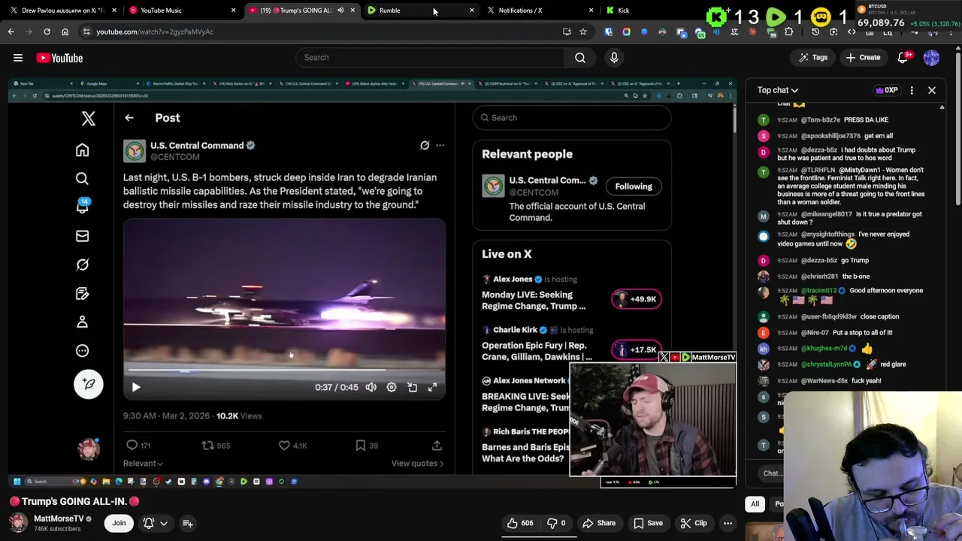Click the X logo in the shared screen
Viewport: 962px width, 541px height.
click(89, 118)
